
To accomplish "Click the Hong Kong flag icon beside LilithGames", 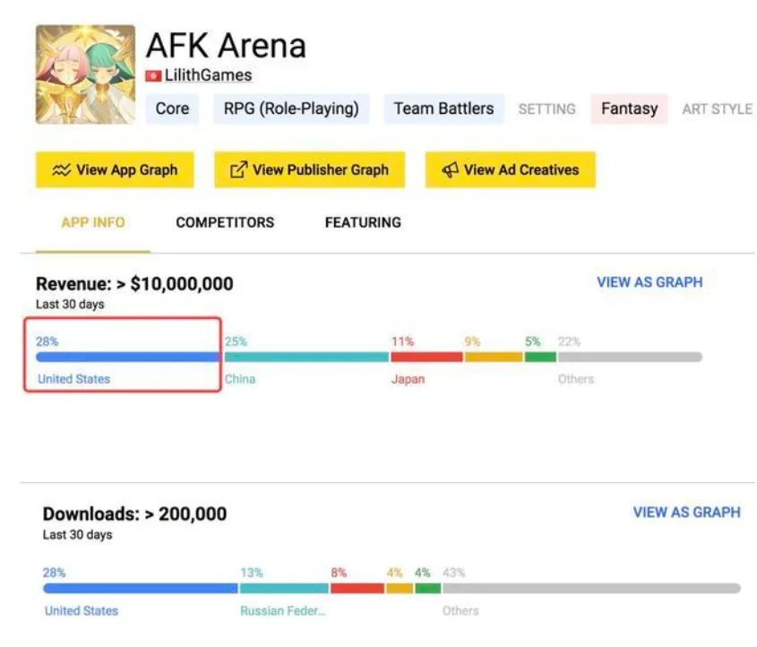I will pyautogui.click(x=153, y=76).
